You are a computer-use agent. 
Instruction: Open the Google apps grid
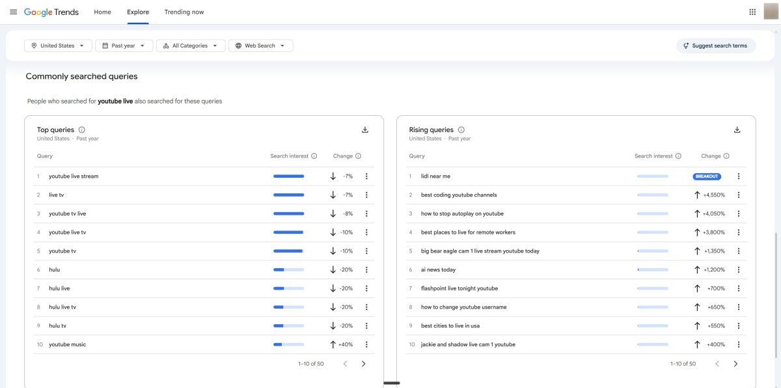[x=752, y=12]
